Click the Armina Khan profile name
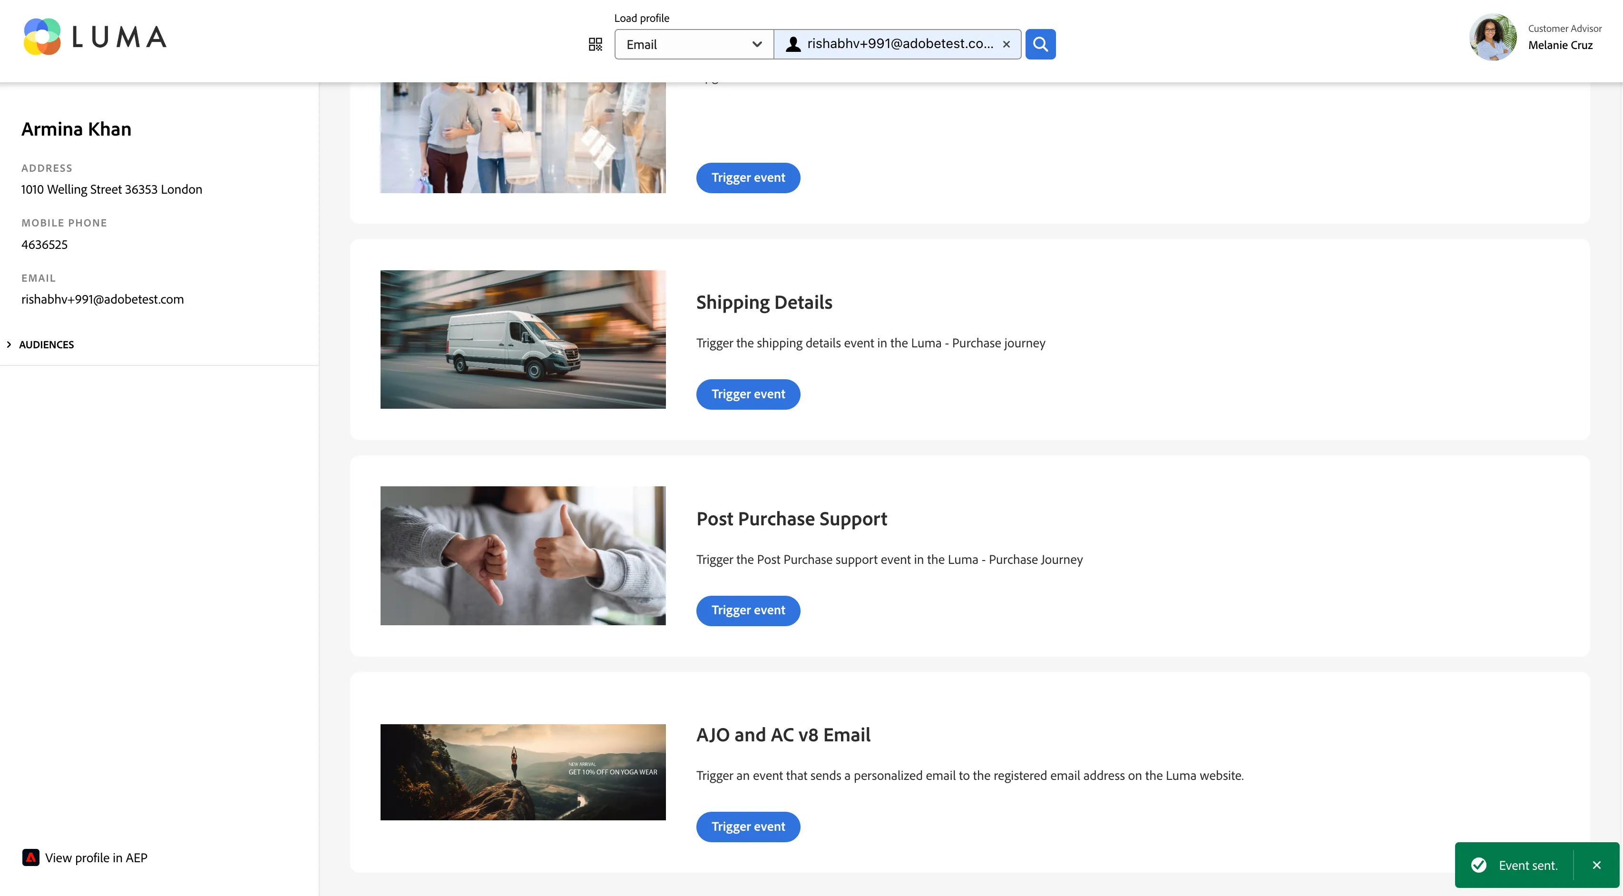The width and height of the screenshot is (1623, 896). tap(76, 129)
